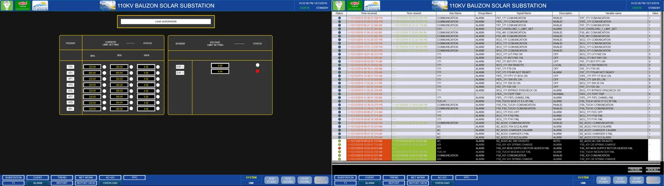
Task: Open EVENT page on left screen
Action: pos(37,178)
